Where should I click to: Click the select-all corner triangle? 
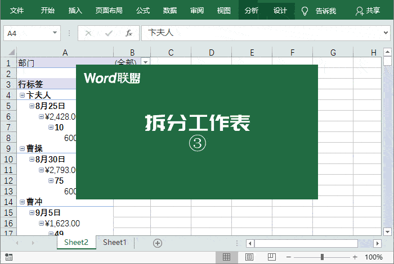pyautogui.click(x=12, y=52)
